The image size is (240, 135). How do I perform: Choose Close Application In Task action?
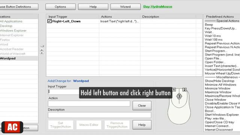click(222, 107)
